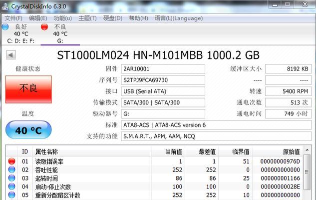The image size is (316, 200).
Task: Open the 功能(u) menu
Action: tap(63, 18)
